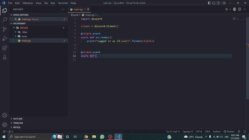
Task: Click the open changes editor icon
Action: pyautogui.click(x=234, y=9)
